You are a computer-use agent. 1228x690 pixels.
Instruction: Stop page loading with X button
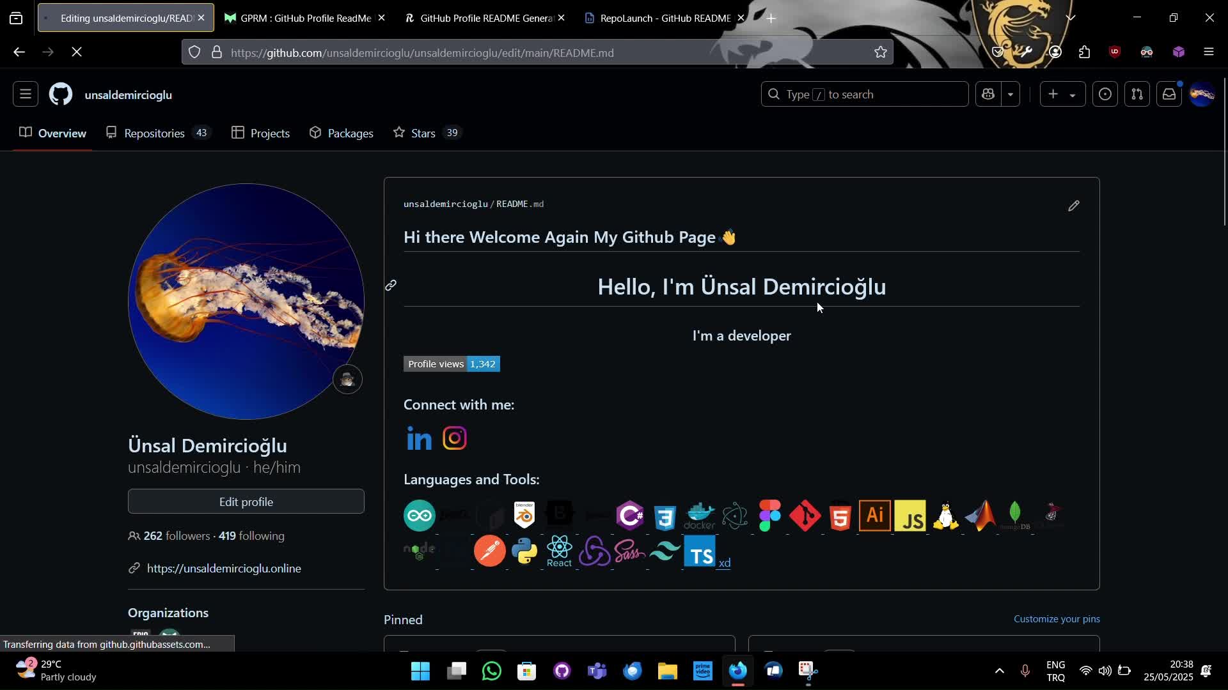[x=77, y=52]
